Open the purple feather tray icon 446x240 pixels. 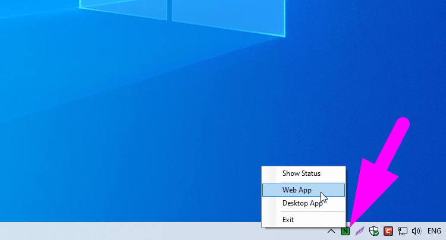360,231
